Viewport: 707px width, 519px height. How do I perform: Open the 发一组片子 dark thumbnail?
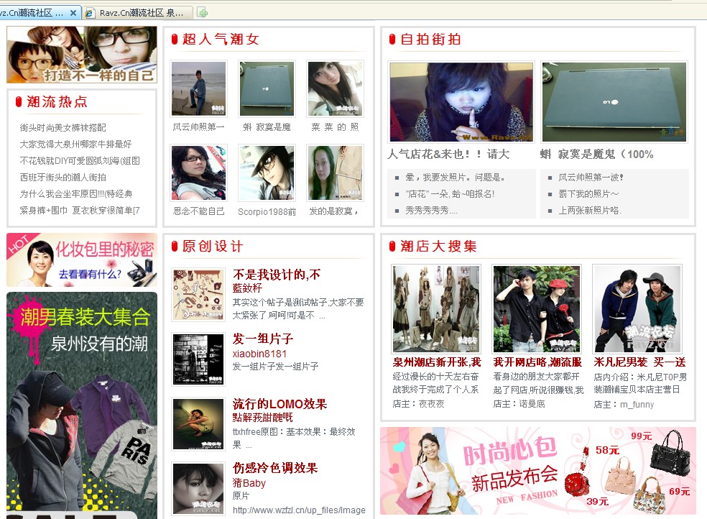(x=198, y=359)
